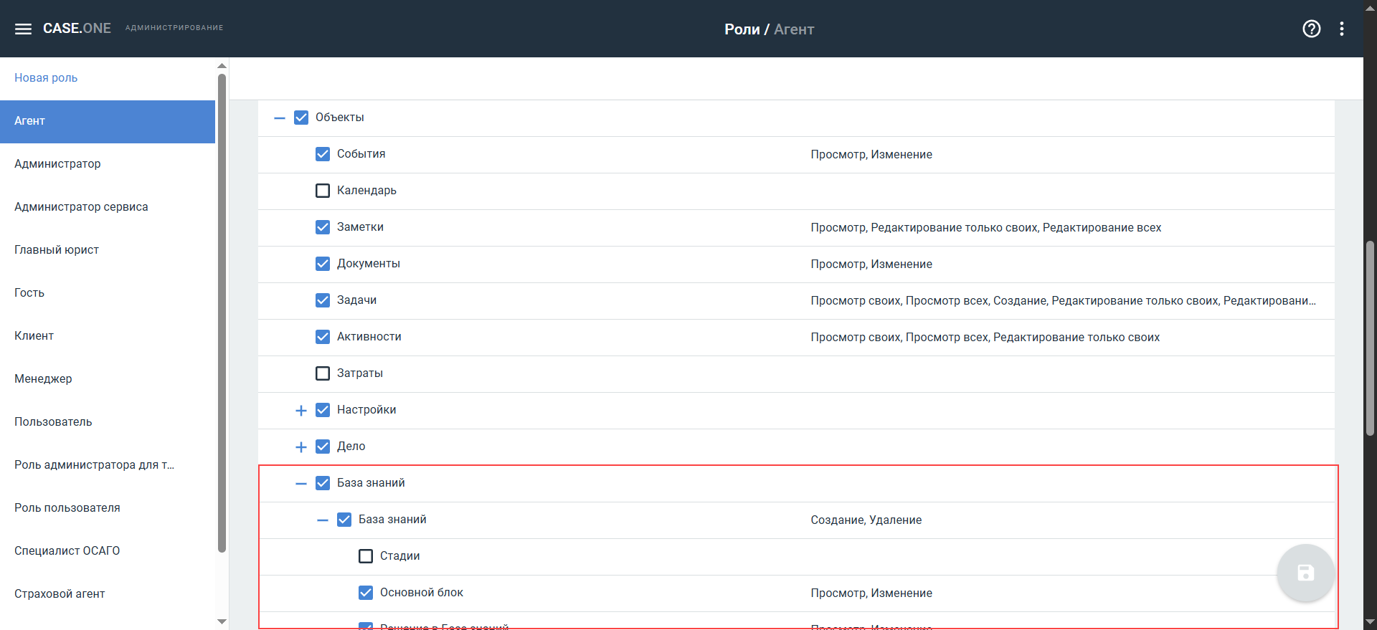Open the three-dot more options menu
This screenshot has width=1377, height=630.
click(x=1341, y=29)
